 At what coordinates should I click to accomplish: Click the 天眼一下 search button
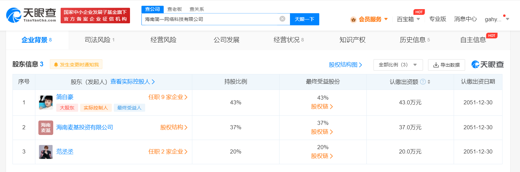click(304, 19)
